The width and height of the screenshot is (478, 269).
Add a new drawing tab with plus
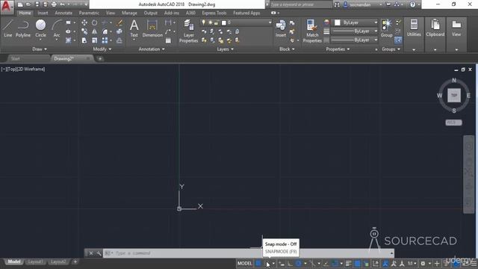point(100,59)
